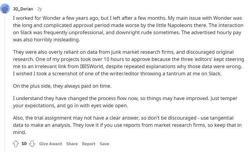Downvote JD_Dorian's comment
251x152 pixels.
32,144
